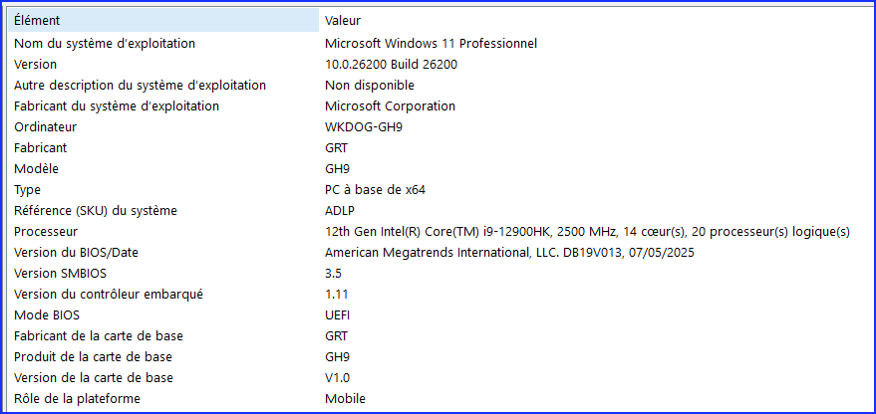Viewport: 876px width, 414px height.
Task: Click GH9 value in Produit de la carte de base row
Action: (x=338, y=357)
